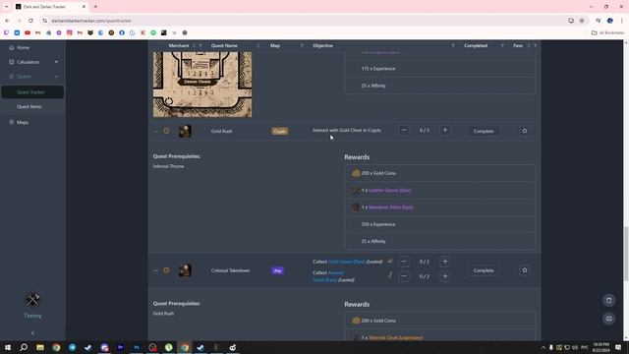The image size is (629, 354).
Task: Click the Ancient Scroll objective link
Action: (328, 276)
